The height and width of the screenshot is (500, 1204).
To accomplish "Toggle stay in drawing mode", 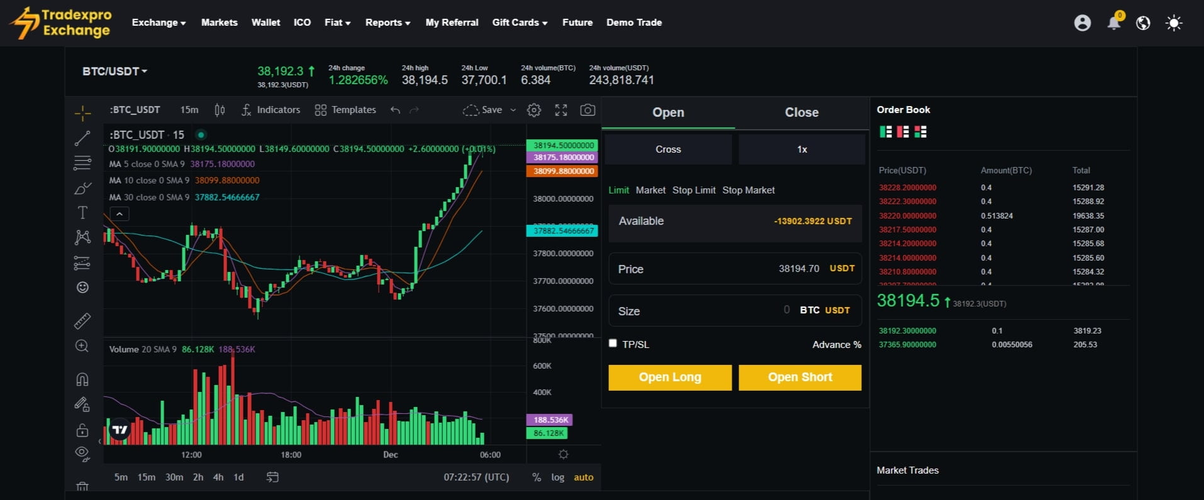I will pyautogui.click(x=82, y=405).
